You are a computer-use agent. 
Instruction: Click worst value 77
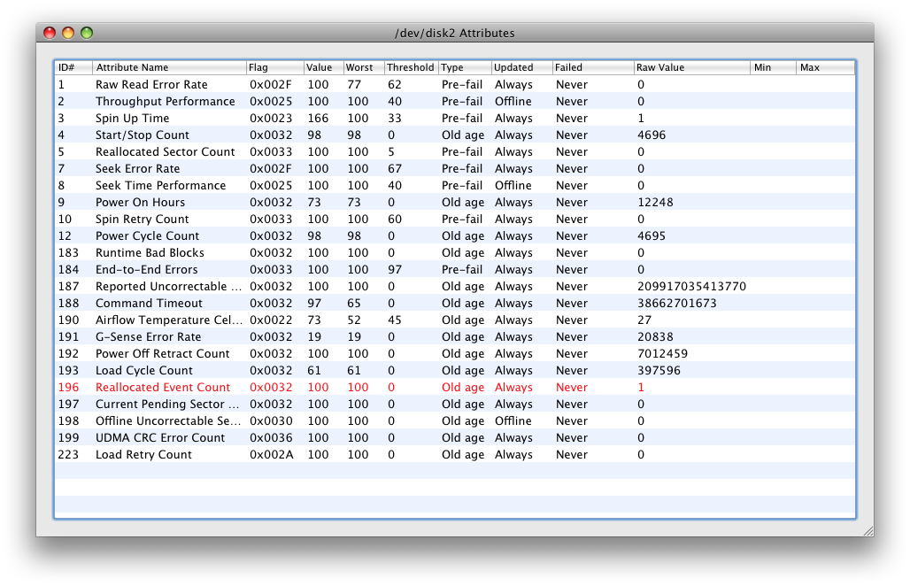(x=354, y=85)
